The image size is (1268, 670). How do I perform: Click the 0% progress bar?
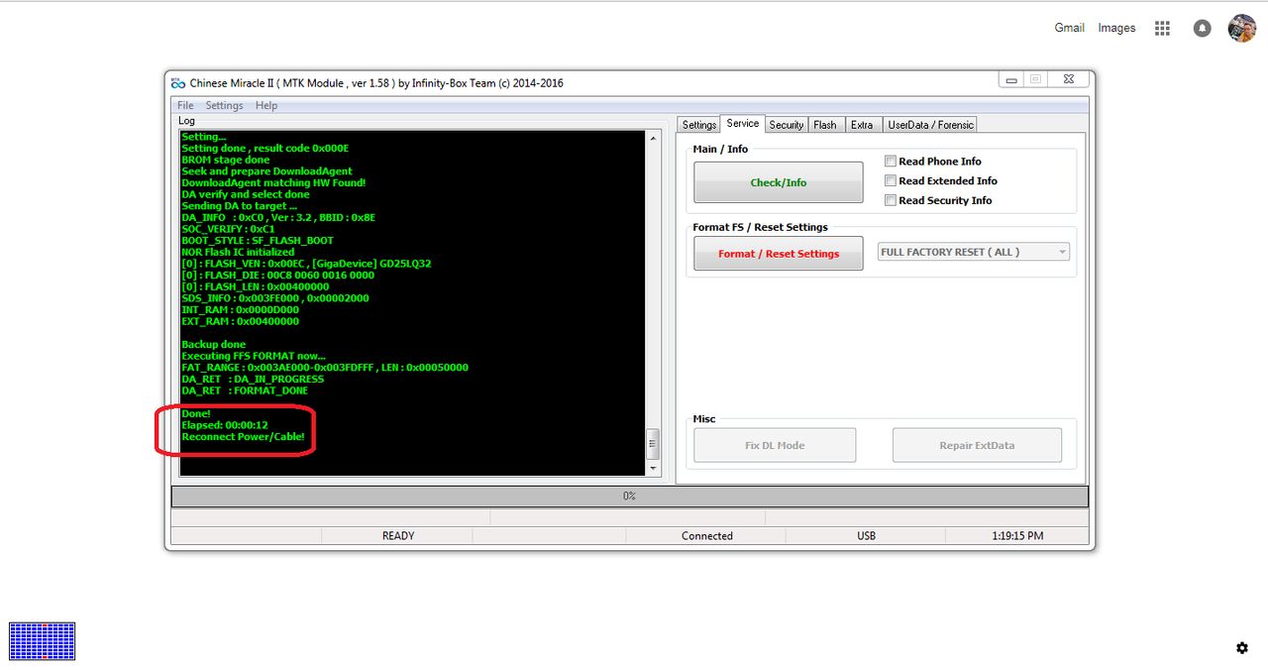coord(630,496)
